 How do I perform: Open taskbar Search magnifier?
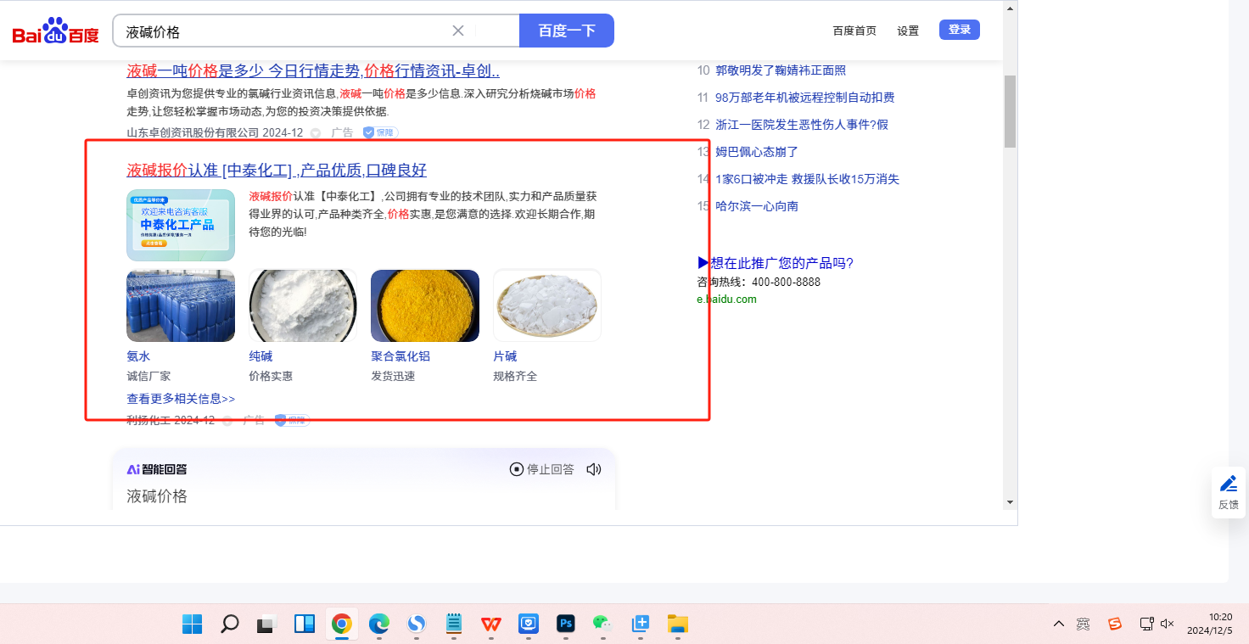(x=230, y=624)
